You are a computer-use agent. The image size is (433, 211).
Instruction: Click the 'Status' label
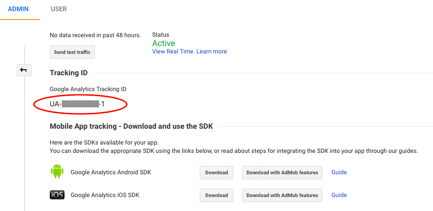point(161,35)
